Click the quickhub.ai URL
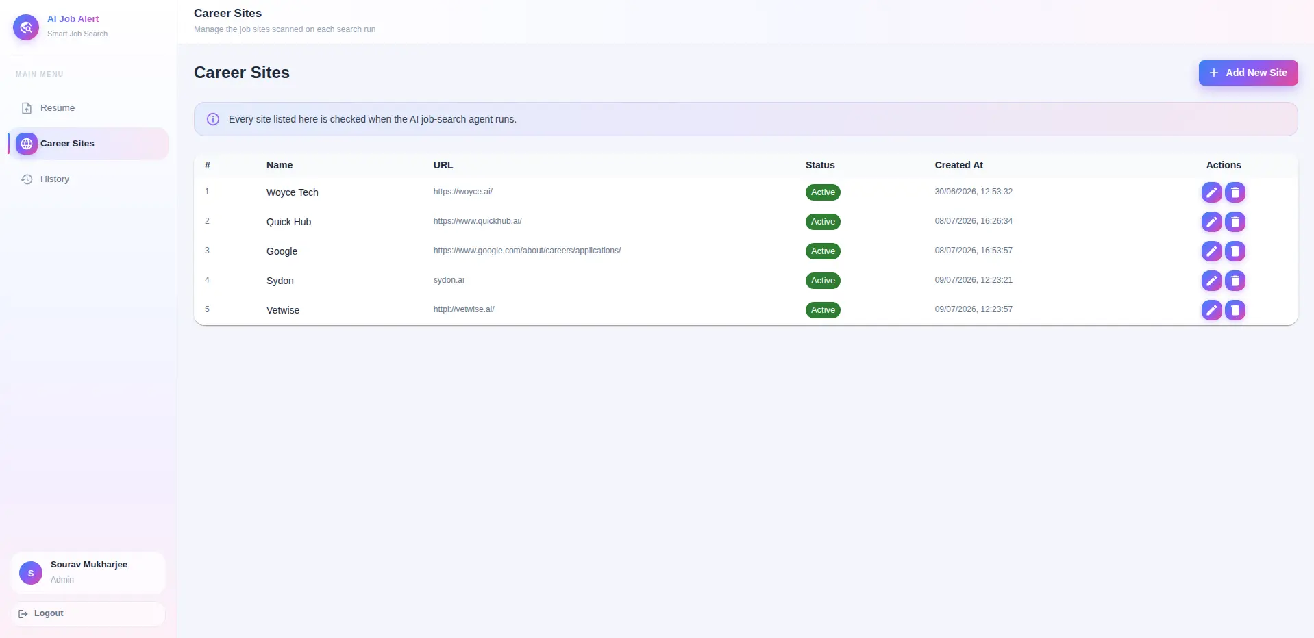 (x=478, y=221)
